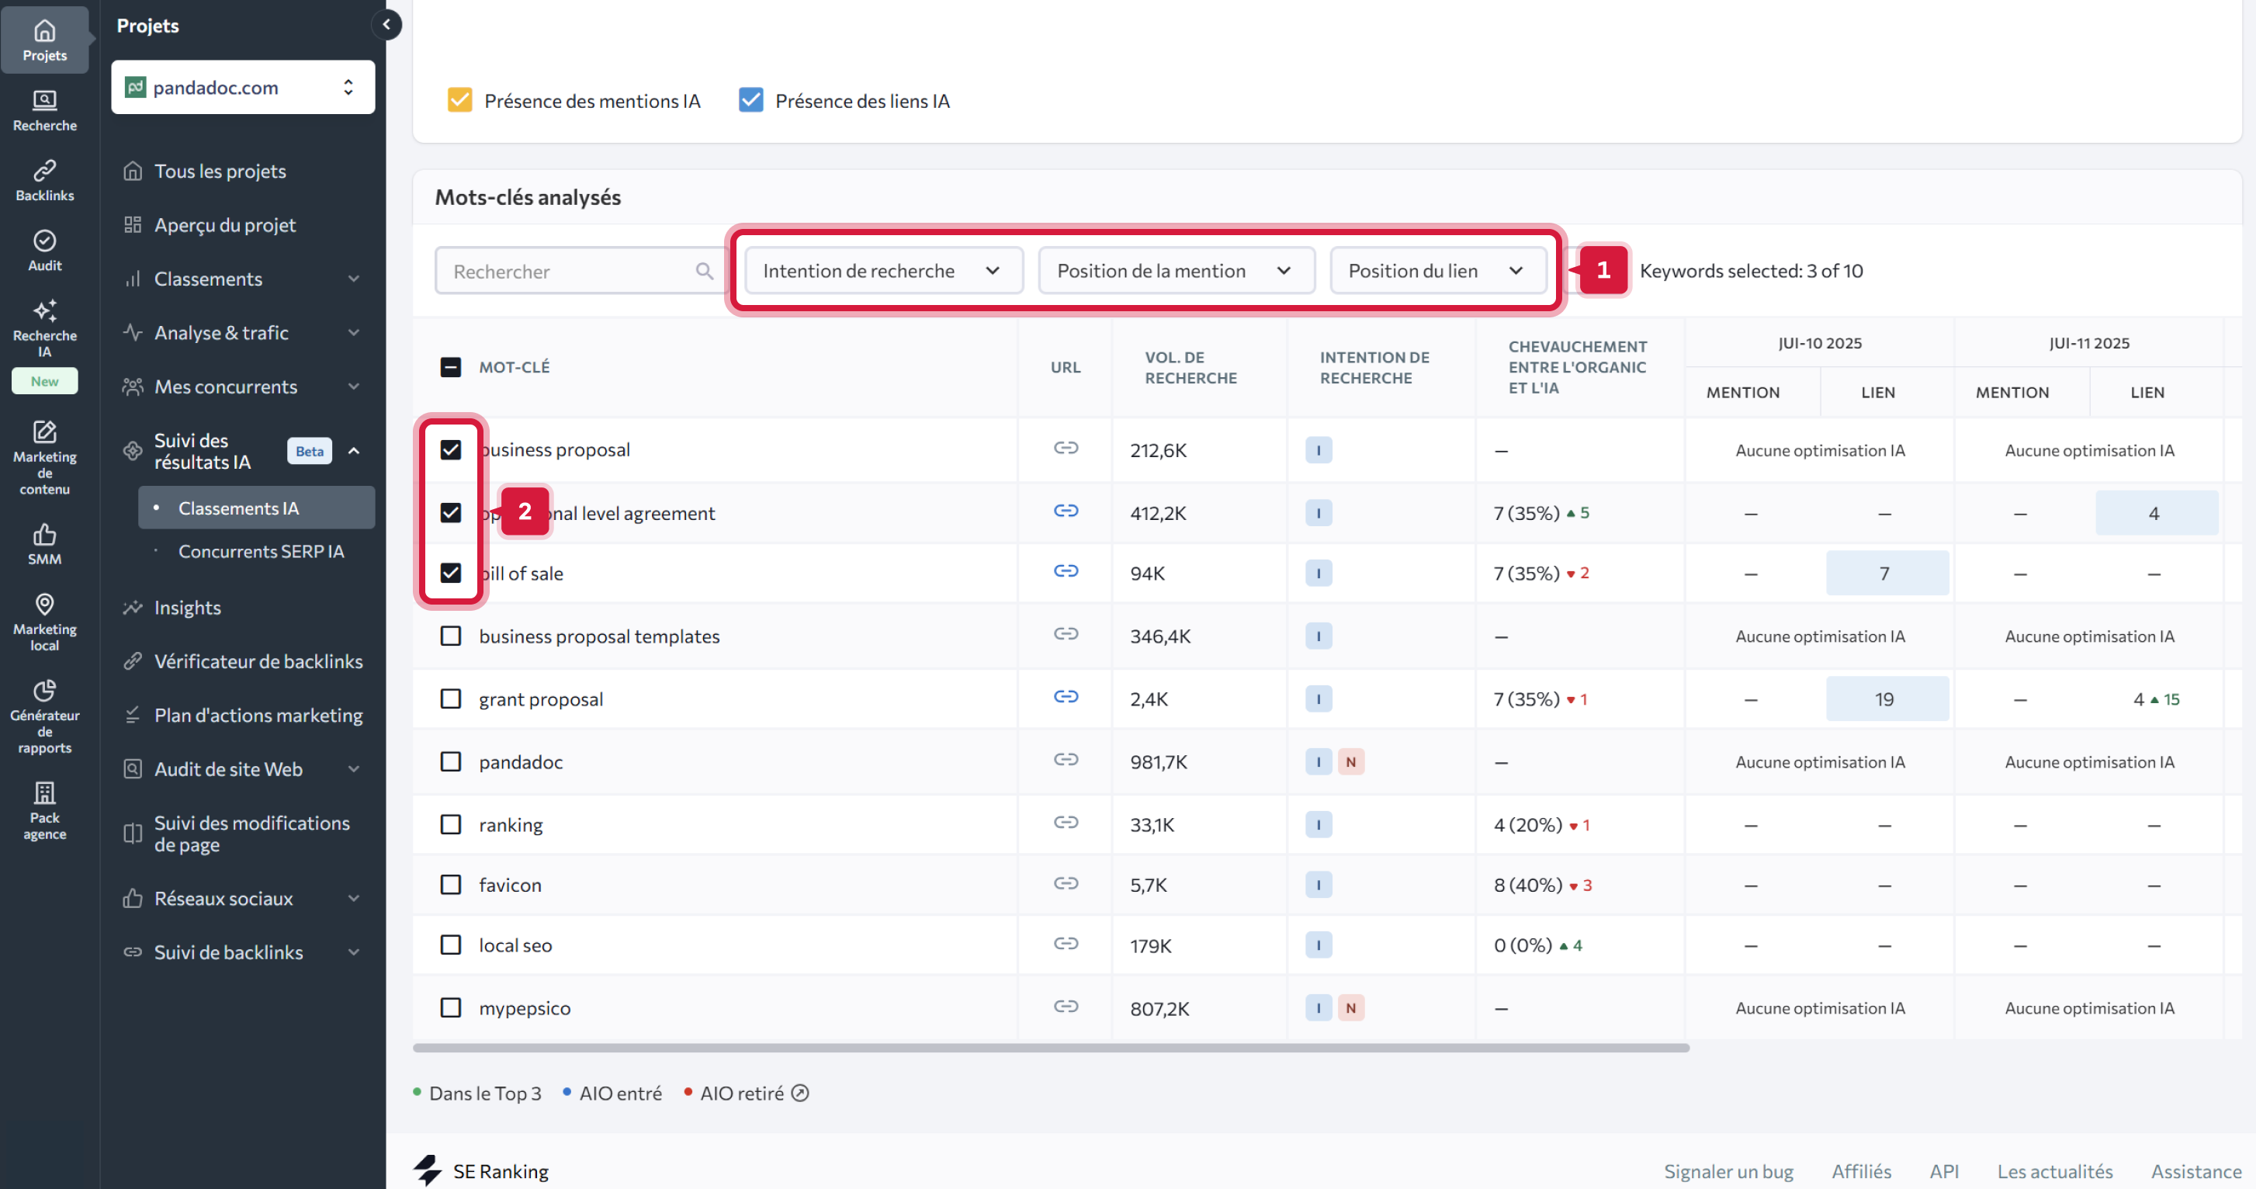Toggle Présence des liens IA checkbox
The image size is (2256, 1189).
click(750, 100)
